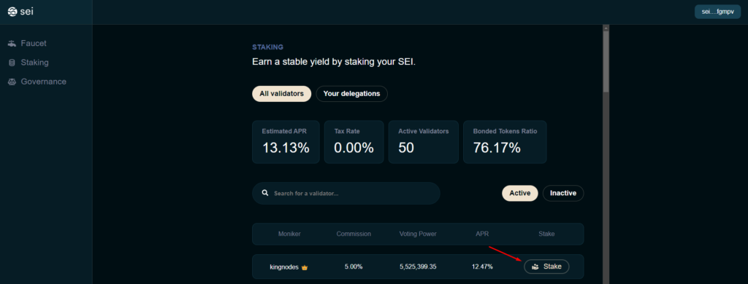The width and height of the screenshot is (748, 284).
Task: Click the Voting Power column header
Action: (418, 234)
